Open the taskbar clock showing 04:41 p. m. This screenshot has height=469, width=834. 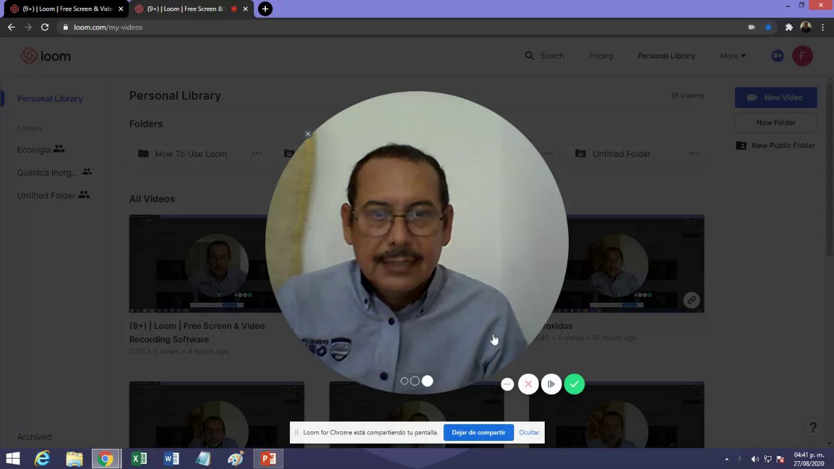click(x=809, y=459)
